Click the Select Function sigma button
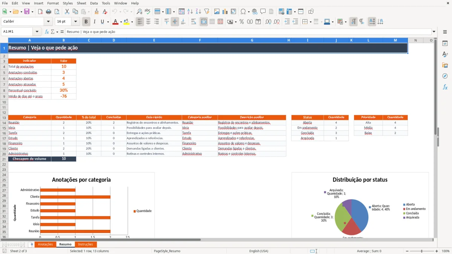This screenshot has height=254, width=452. 53,32
